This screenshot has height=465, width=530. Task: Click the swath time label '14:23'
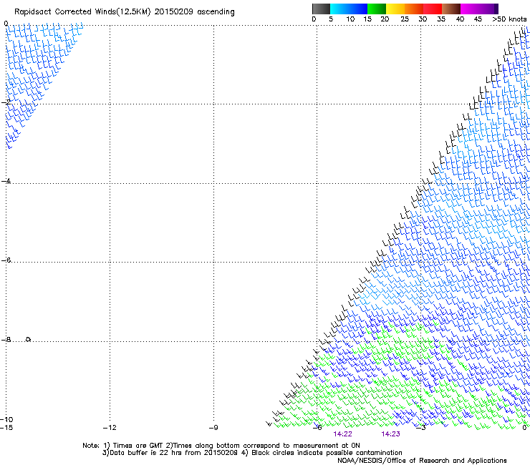click(390, 434)
